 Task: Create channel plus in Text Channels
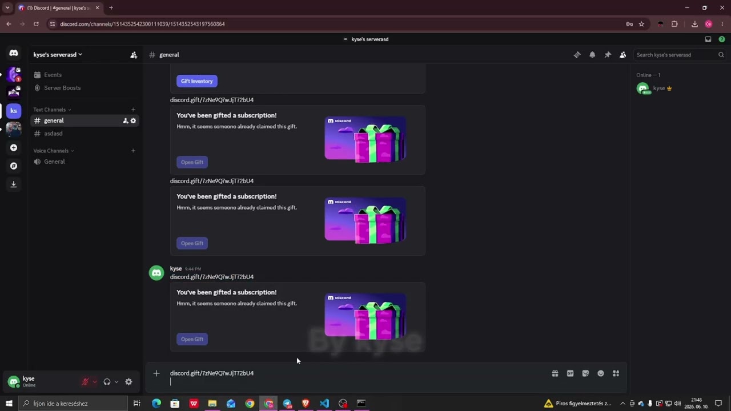coord(133,110)
